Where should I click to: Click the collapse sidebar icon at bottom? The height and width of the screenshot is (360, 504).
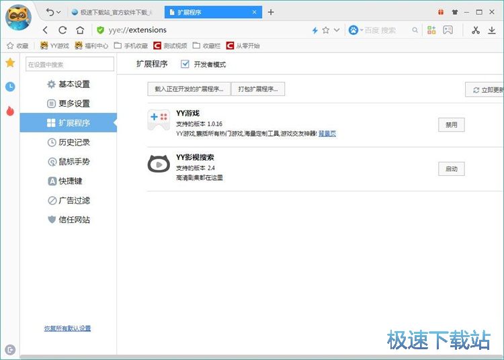click(10, 349)
